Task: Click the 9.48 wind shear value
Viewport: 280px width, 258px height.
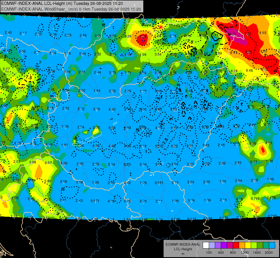Action: coord(189,91)
